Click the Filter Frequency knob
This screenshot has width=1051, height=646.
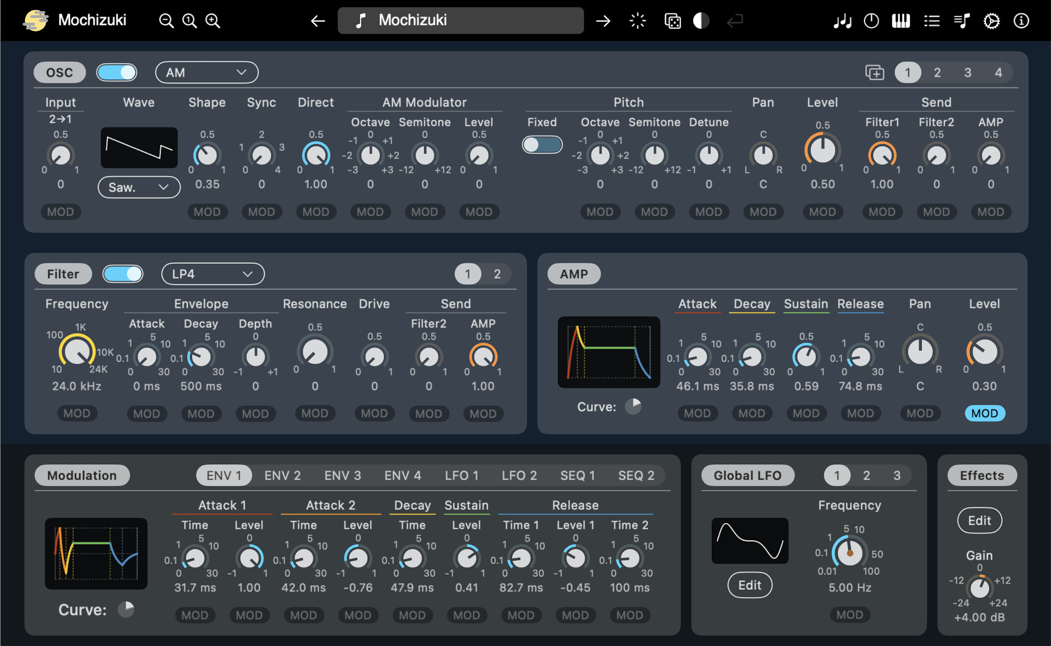[77, 351]
